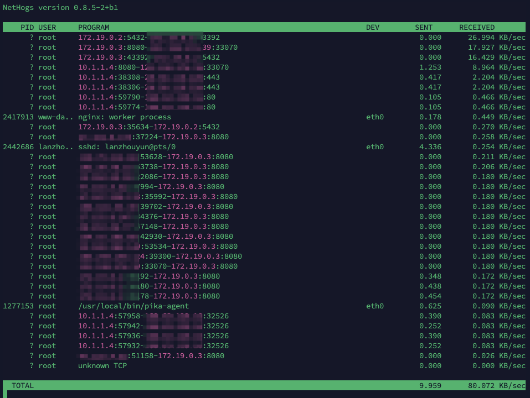
Task: Click PID 1277153
Action: pyautogui.click(x=18, y=306)
